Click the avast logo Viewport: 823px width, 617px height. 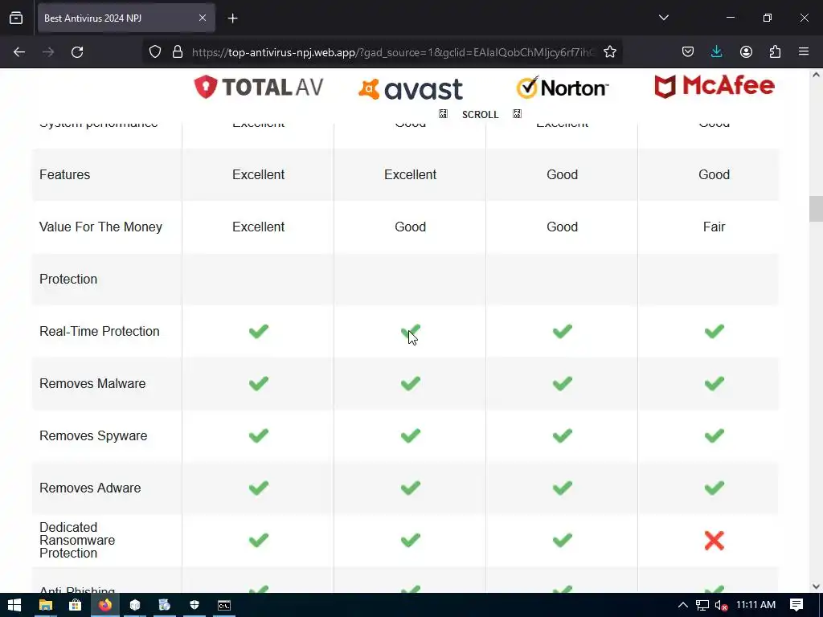pyautogui.click(x=411, y=88)
